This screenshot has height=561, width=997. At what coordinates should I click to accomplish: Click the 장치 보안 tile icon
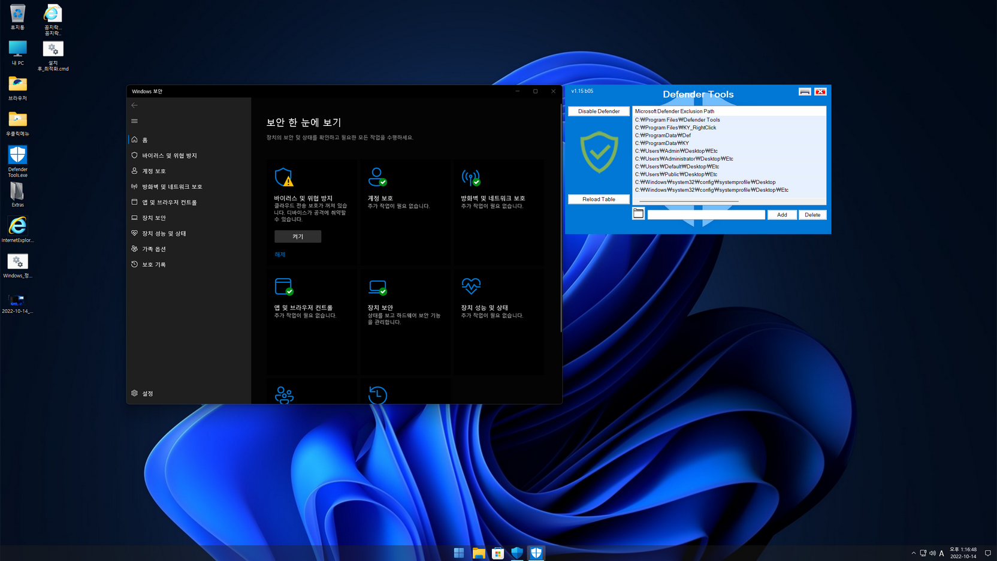tap(377, 288)
